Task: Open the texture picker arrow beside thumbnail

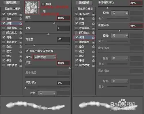Action: tap(39, 8)
